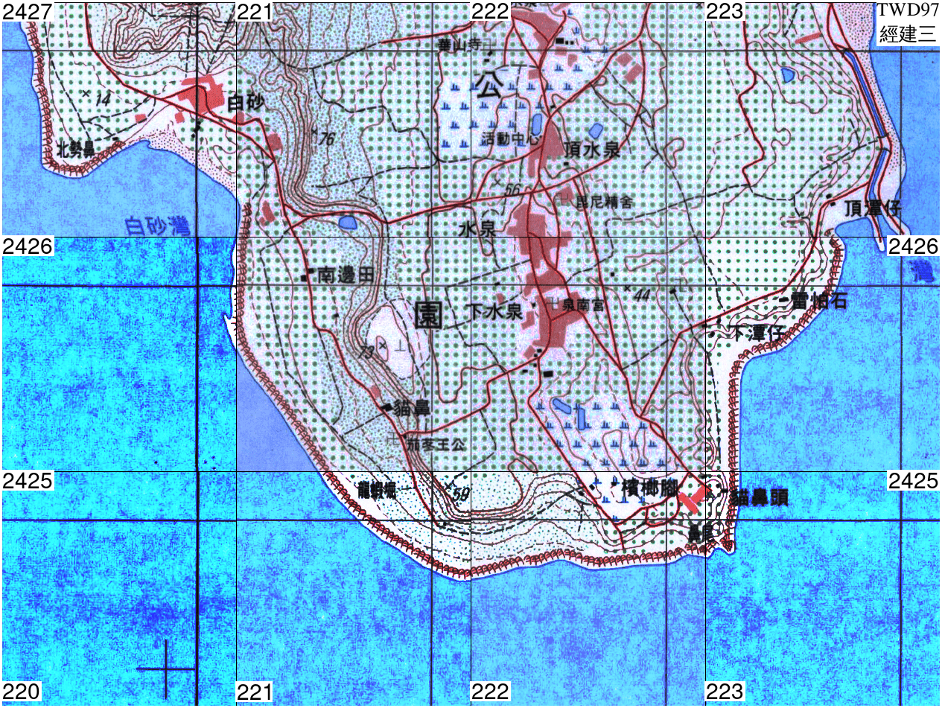
Task: Click the blue pond west of 水泉
Action: (x=347, y=221)
